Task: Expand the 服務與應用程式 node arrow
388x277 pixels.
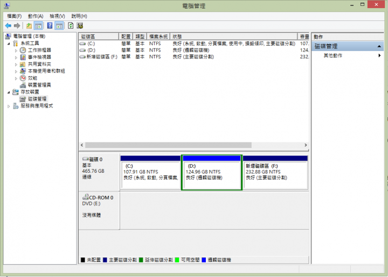Action: [9, 106]
